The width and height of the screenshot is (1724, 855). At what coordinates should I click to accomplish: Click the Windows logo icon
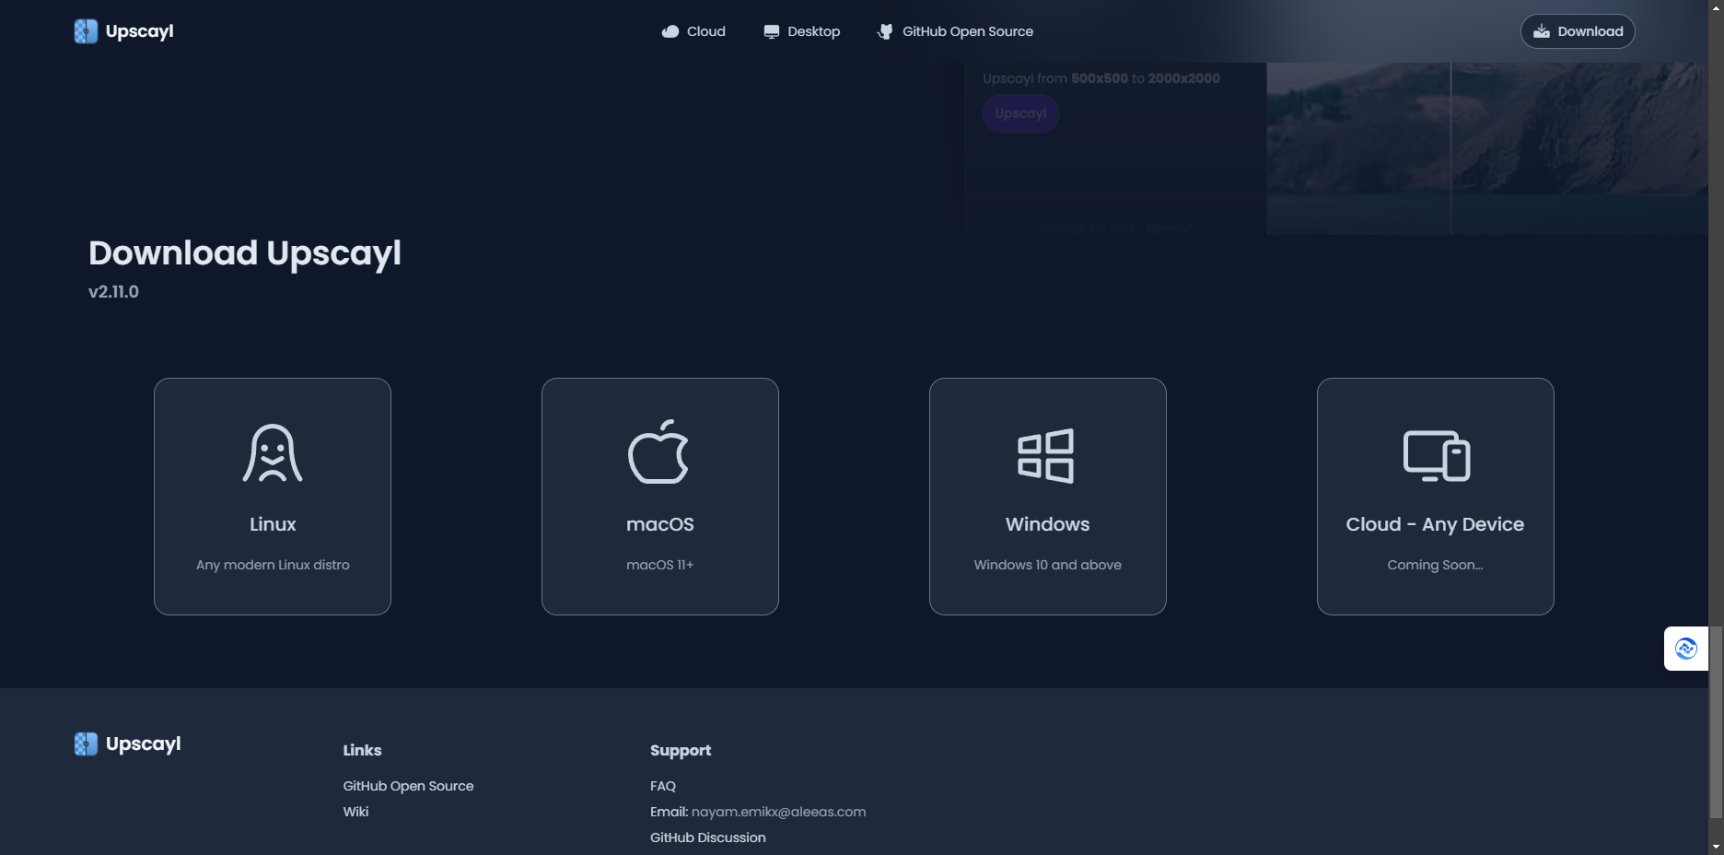1046,455
